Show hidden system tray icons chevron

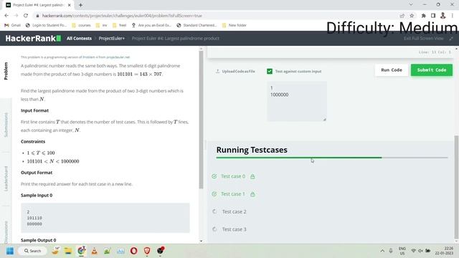[x=382, y=251]
